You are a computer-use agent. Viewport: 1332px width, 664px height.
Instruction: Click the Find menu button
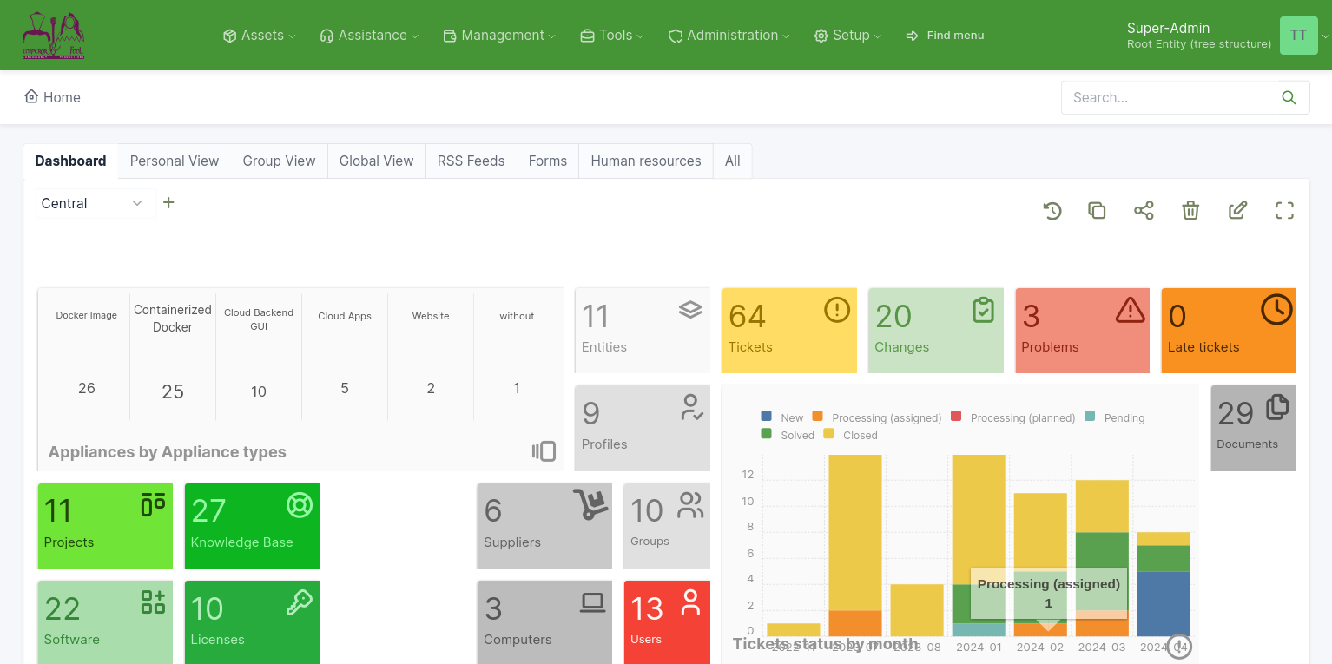(x=946, y=36)
